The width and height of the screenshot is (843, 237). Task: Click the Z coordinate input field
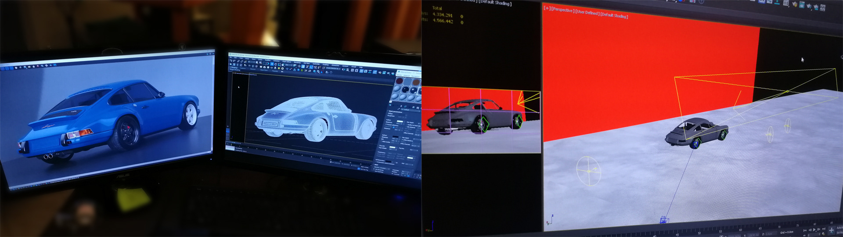[x=771, y=234]
